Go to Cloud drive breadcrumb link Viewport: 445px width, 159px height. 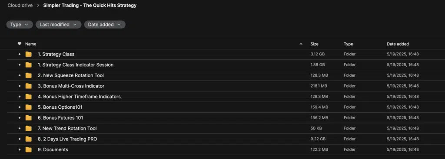tap(20, 5)
